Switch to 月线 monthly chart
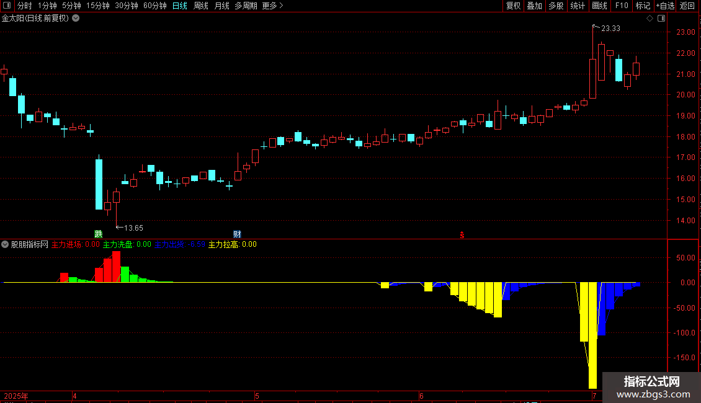Image resolution: width=701 pixels, height=403 pixels. point(221,6)
